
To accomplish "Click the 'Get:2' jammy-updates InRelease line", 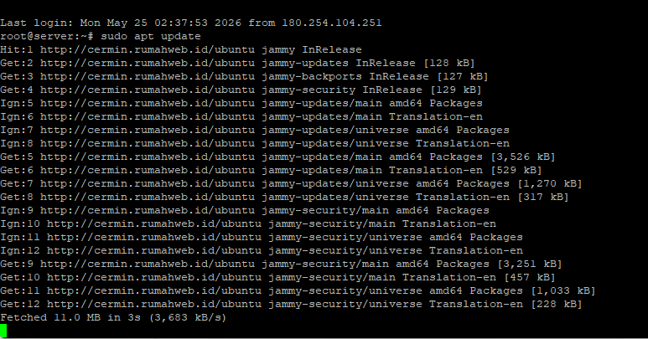I will (x=237, y=64).
